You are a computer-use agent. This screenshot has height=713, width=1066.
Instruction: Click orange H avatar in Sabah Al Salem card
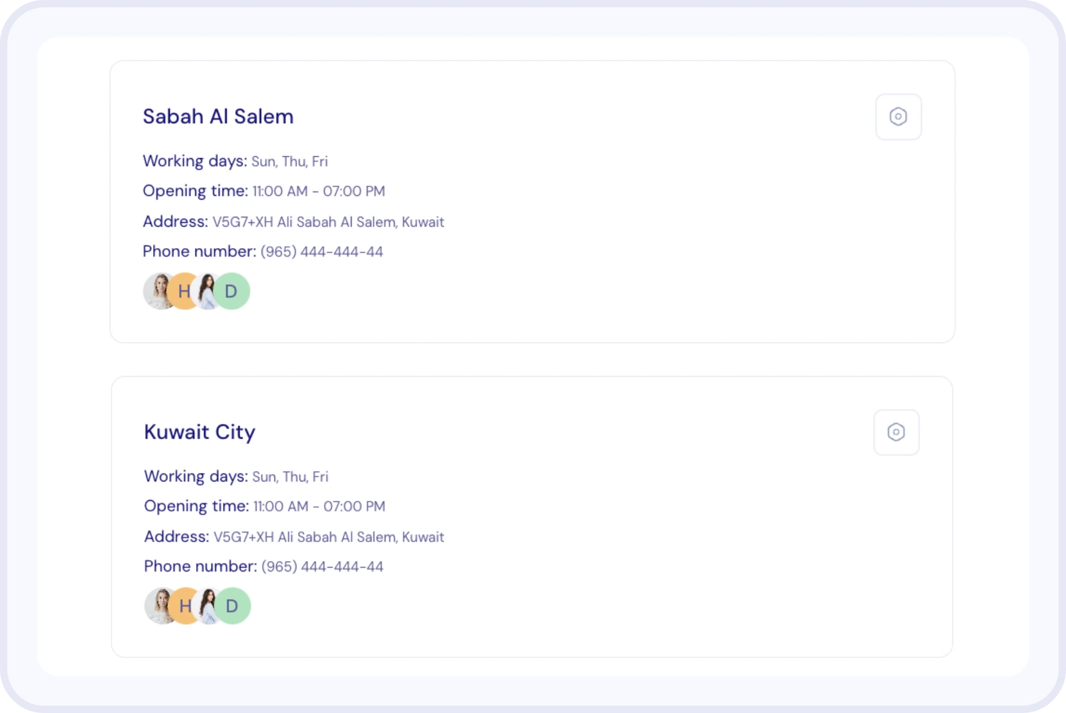pyautogui.click(x=182, y=291)
